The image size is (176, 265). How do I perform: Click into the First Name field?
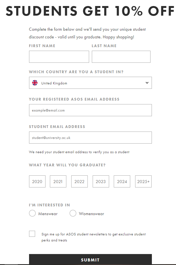coord(59,57)
